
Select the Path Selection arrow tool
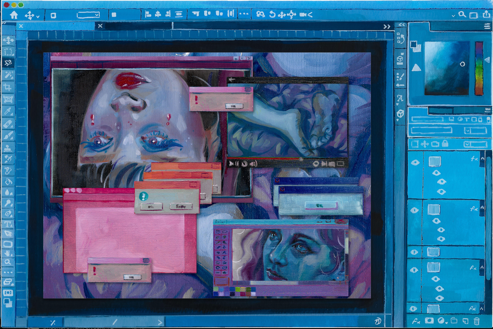tap(8, 234)
